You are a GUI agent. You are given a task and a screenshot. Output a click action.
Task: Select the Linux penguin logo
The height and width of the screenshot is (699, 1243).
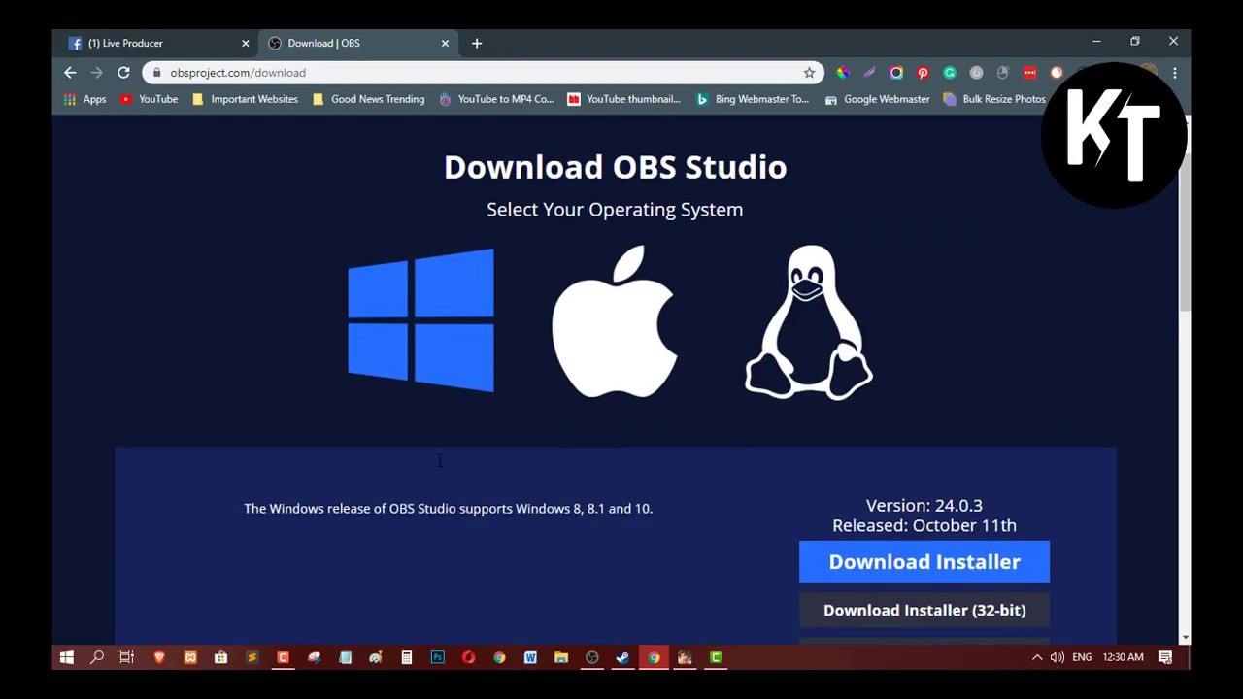809,322
